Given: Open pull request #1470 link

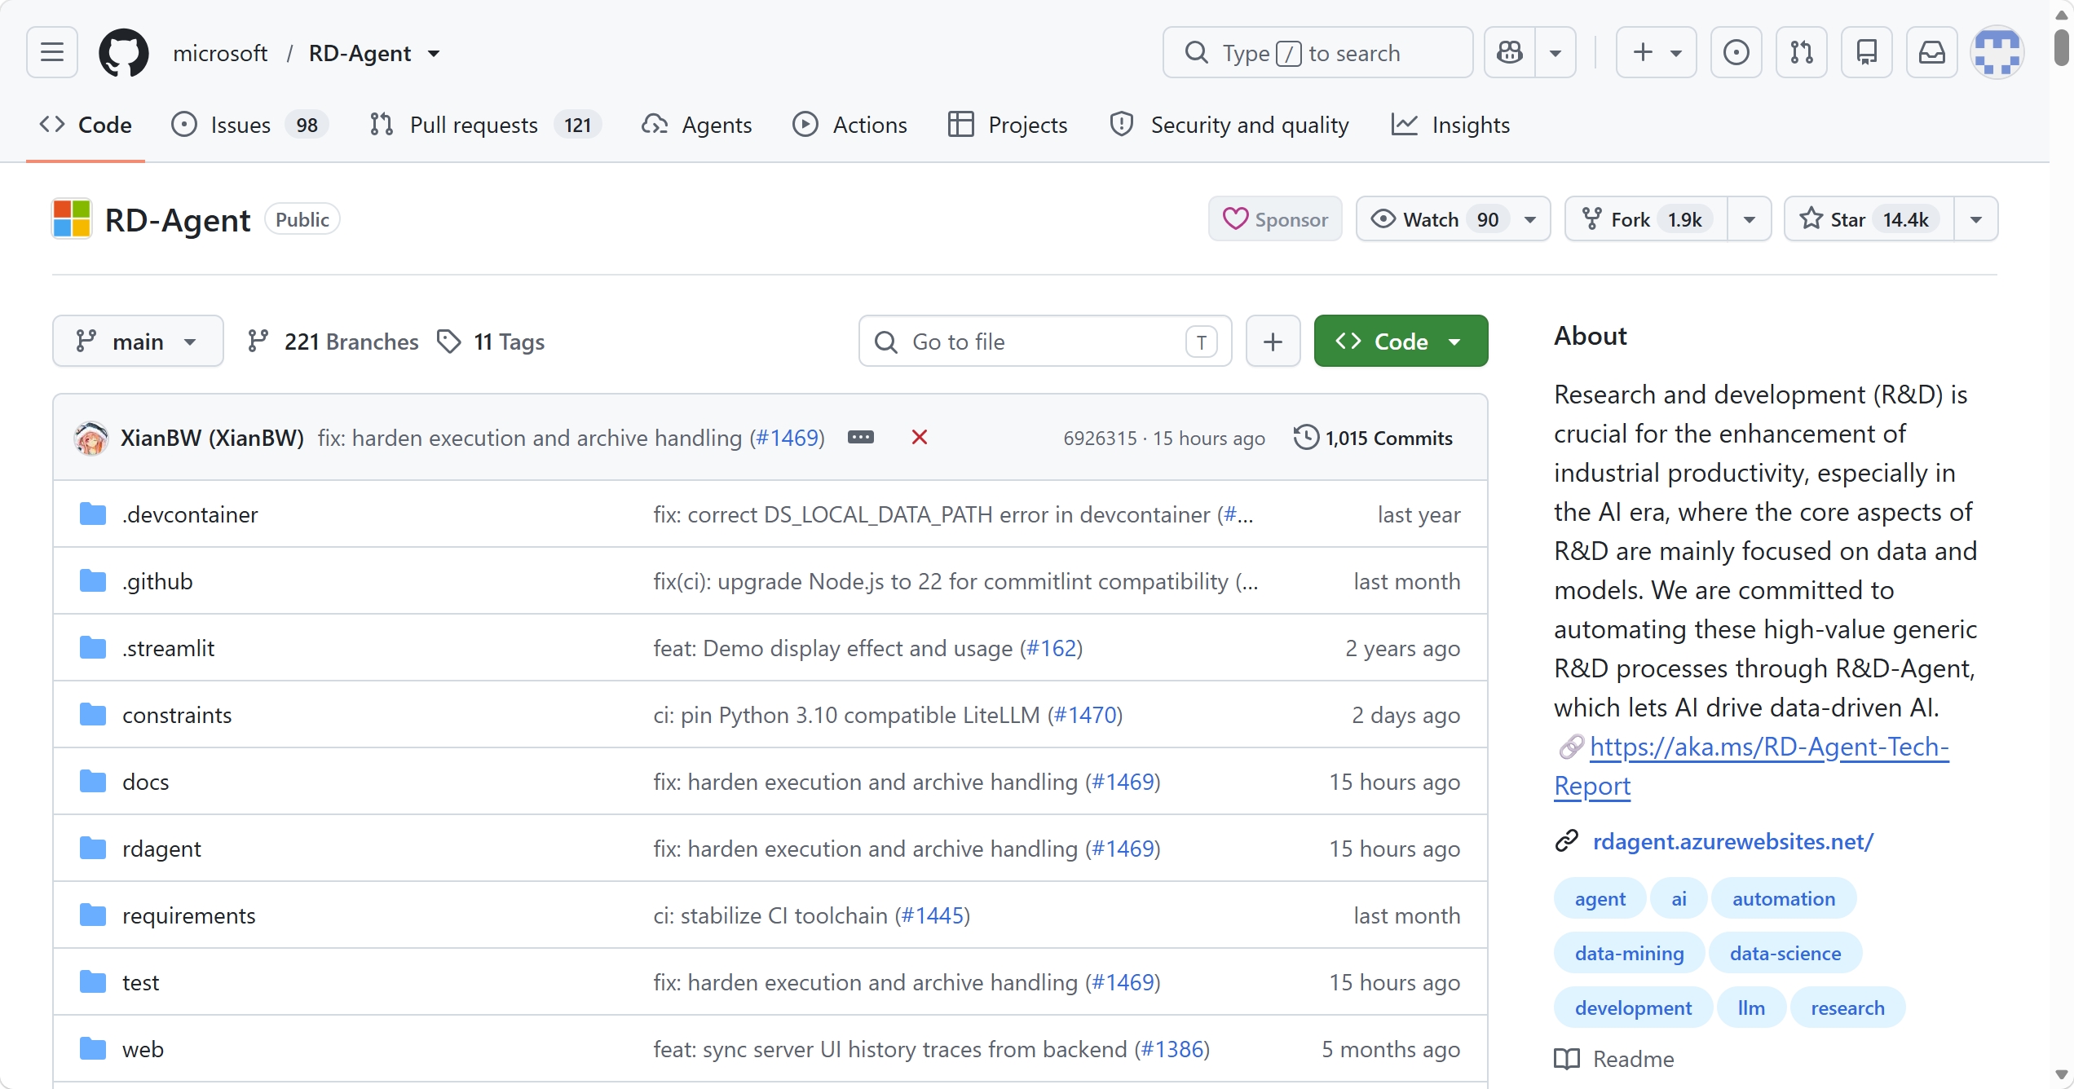Looking at the screenshot, I should click(1085, 715).
